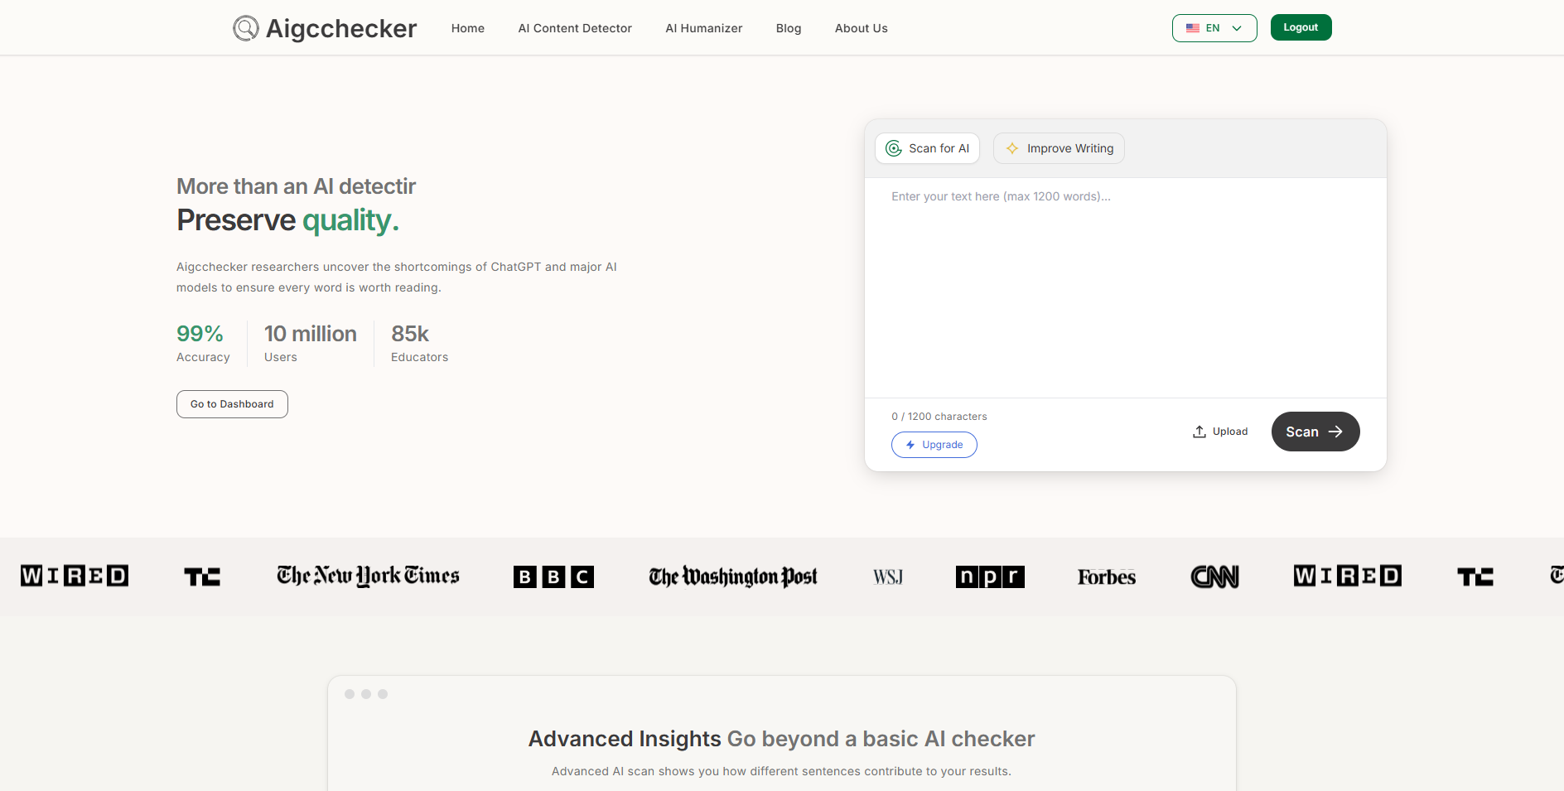Click The Washington Post logo

click(x=732, y=576)
